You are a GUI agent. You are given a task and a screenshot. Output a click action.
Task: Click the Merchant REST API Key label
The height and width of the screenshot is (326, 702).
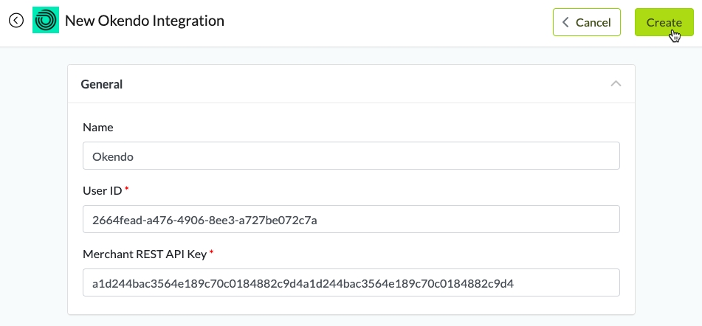145,254
